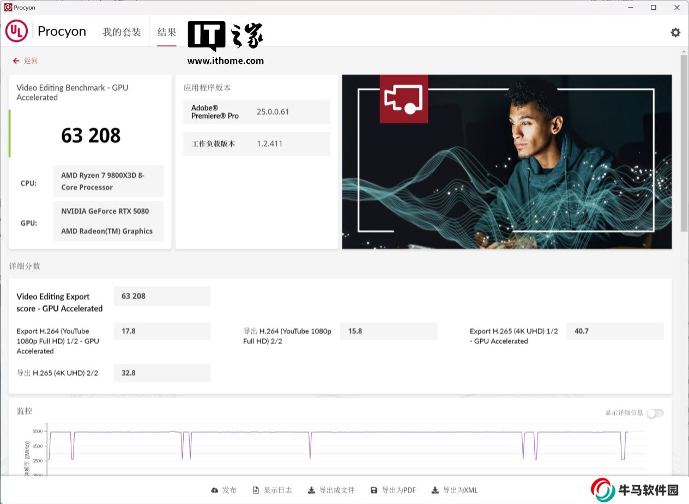Click the export as file download icon
The width and height of the screenshot is (689, 504).
[x=311, y=490]
